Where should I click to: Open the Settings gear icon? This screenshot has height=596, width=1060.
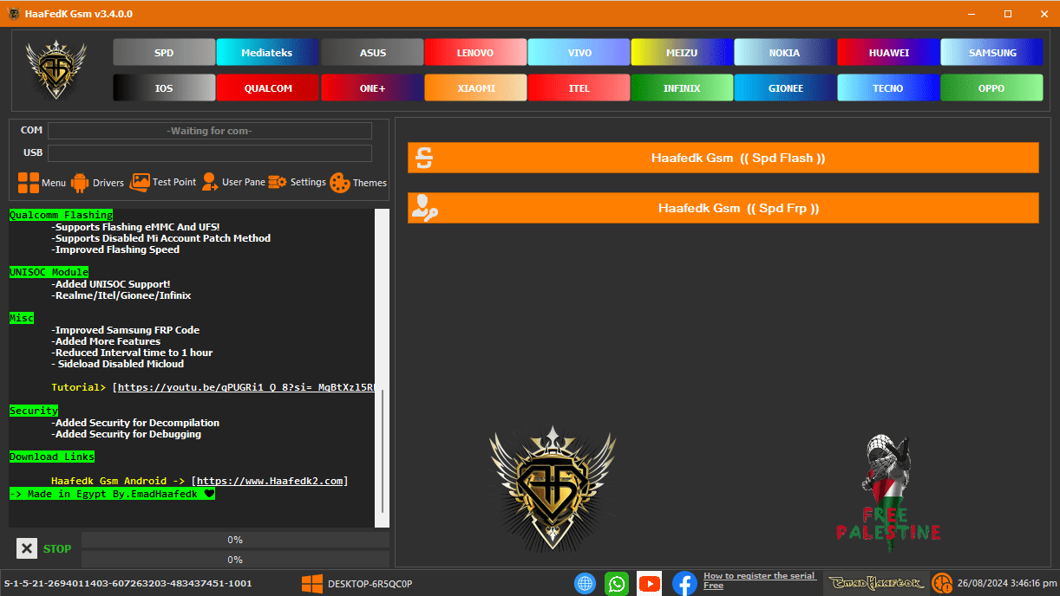point(277,182)
